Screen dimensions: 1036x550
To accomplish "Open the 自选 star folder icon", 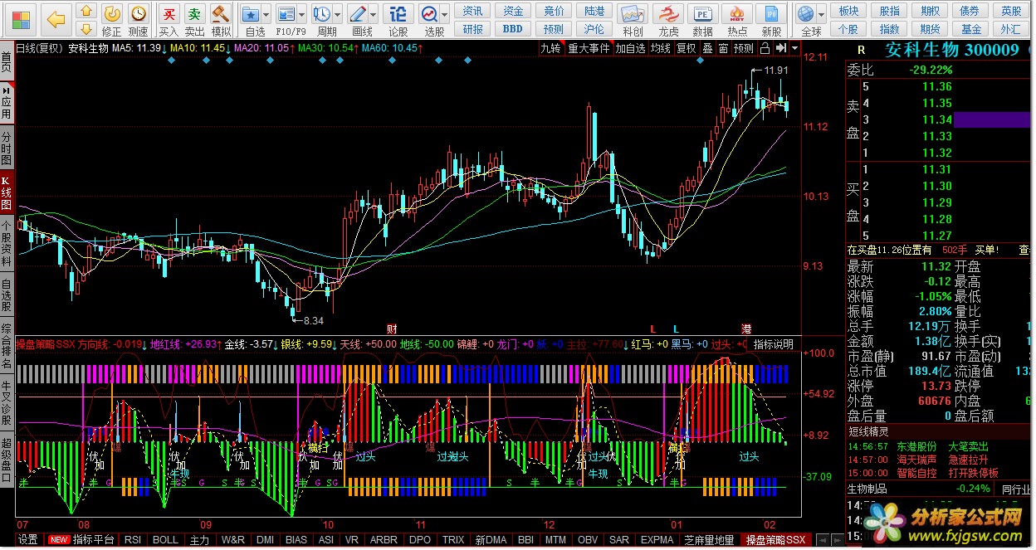I will [250, 14].
